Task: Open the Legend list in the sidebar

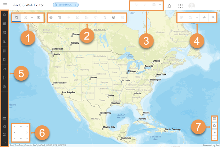Action: tap(4, 51)
